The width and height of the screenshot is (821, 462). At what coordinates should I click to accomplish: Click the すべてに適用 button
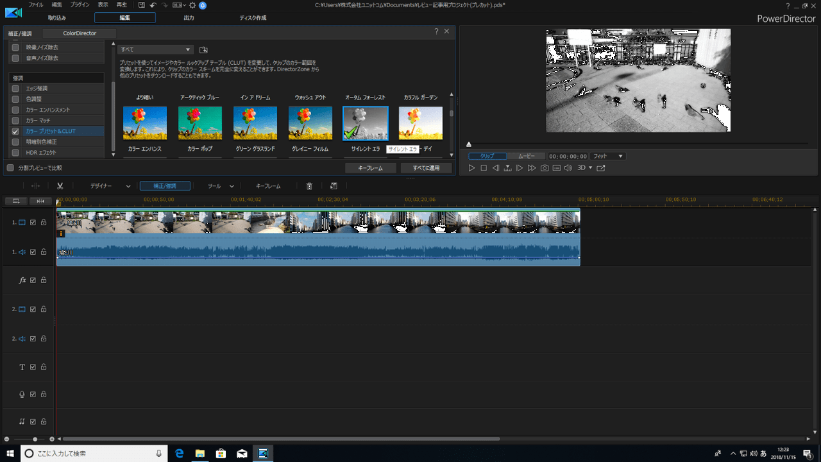click(x=426, y=168)
